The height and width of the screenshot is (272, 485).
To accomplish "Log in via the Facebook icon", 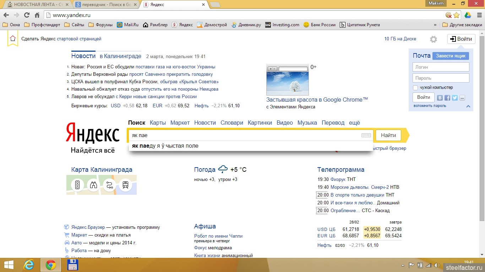I will (x=447, y=98).
